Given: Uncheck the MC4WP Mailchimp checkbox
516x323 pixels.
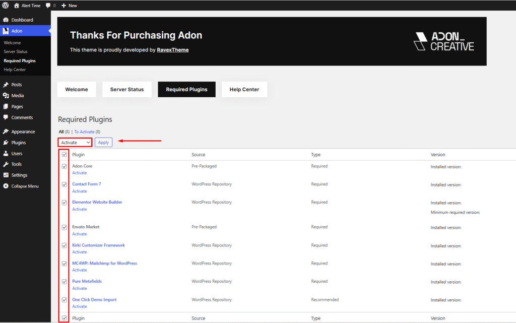Looking at the screenshot, I should [64, 264].
